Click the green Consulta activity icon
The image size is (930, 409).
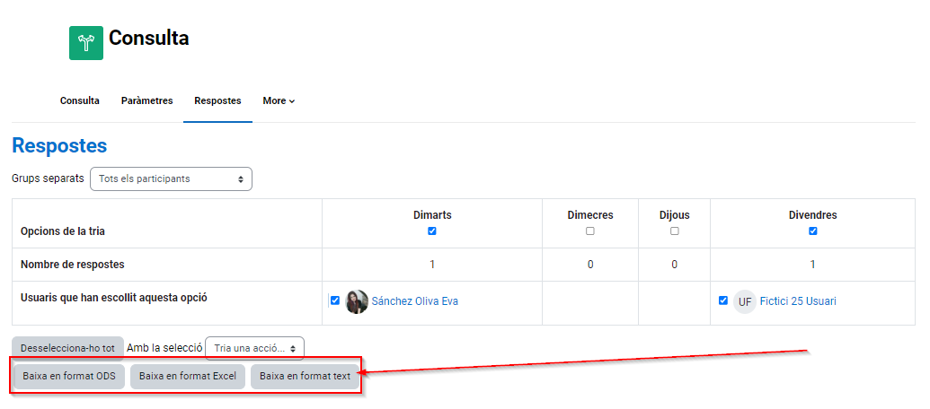86,43
